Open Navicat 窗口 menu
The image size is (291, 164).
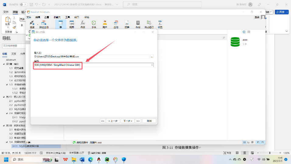(x=77, y=17)
